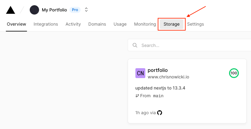The height and width of the screenshot is (129, 251).
Task: Click the Pro plan badge
Action: pos(75,10)
